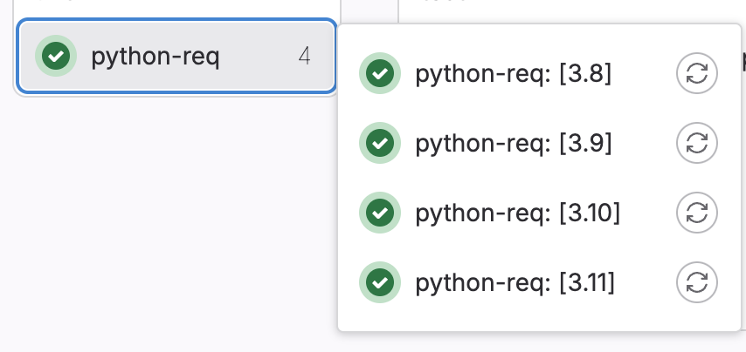Click passed status icon for python-req: [3.9]
This screenshot has height=352, width=746.
[x=380, y=143]
